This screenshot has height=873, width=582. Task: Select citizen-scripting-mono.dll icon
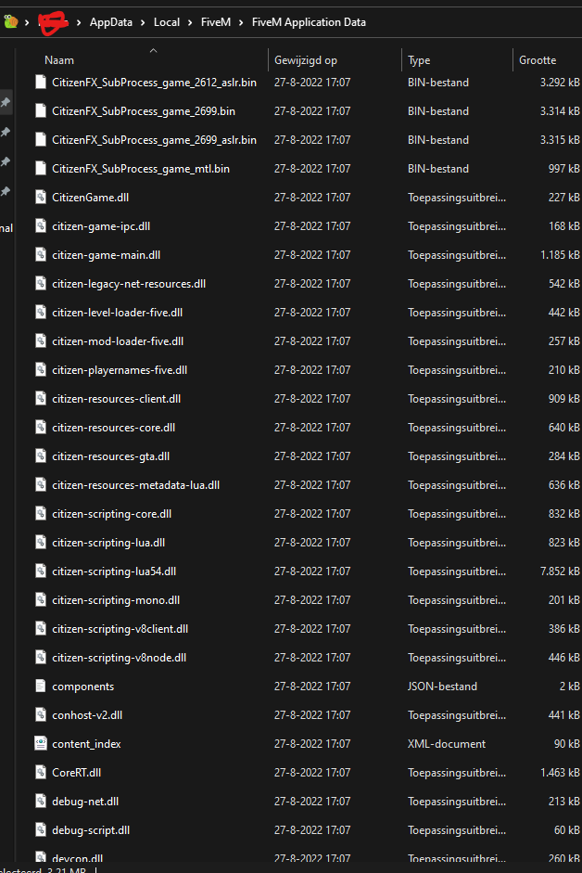(41, 600)
